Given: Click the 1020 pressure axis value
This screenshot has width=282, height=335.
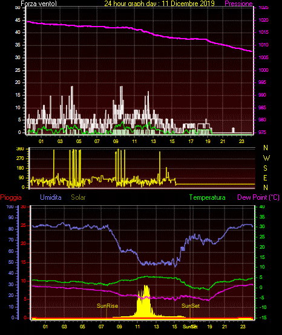Looking at the screenshot, I should click(264, 20).
